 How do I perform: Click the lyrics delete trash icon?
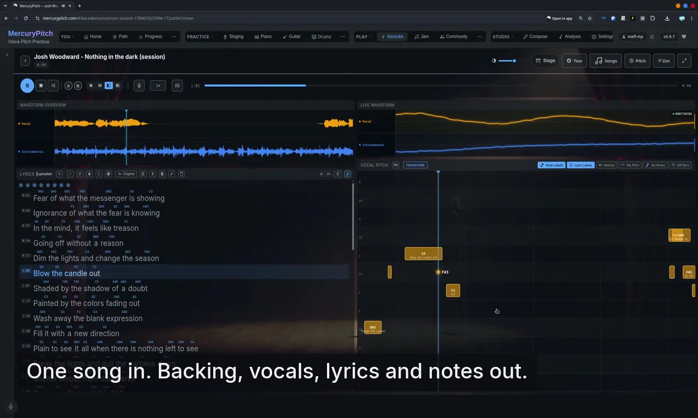pyautogui.click(x=89, y=174)
